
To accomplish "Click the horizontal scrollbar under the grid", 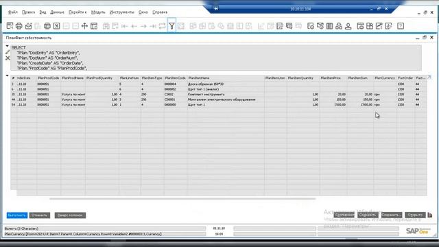I will tap(182, 199).
